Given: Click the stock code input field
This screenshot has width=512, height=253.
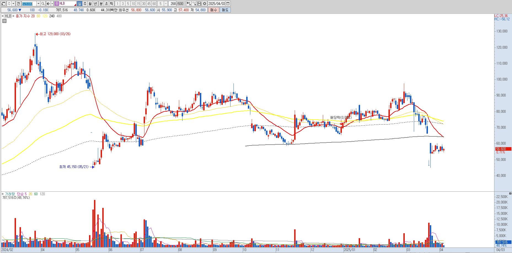Looking at the screenshot, I should [x=29, y=4].
